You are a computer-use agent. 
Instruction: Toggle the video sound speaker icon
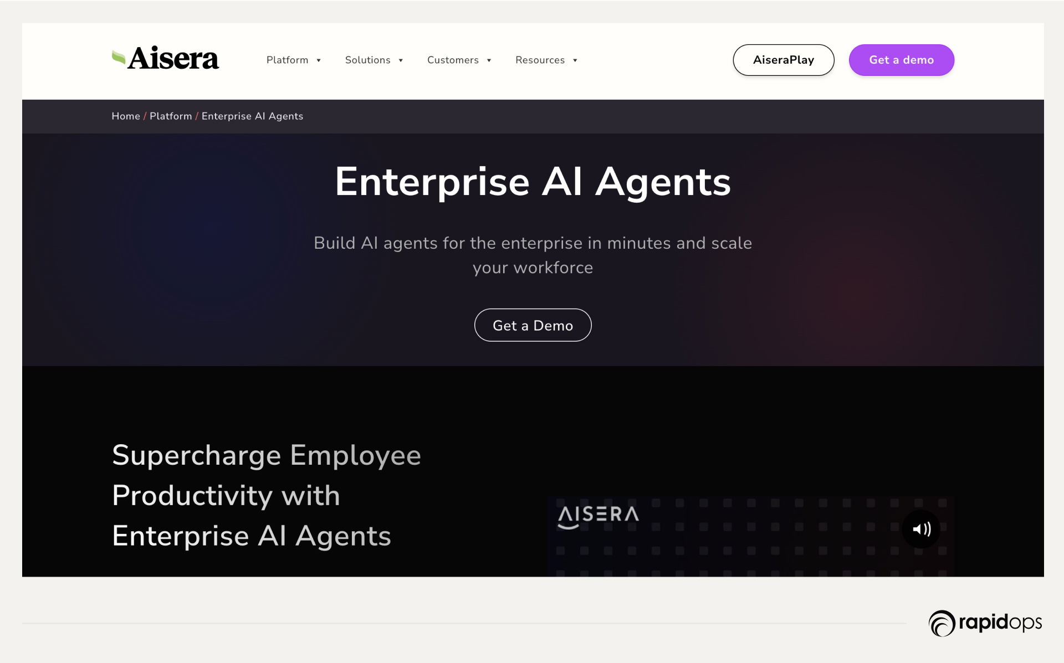click(x=921, y=530)
